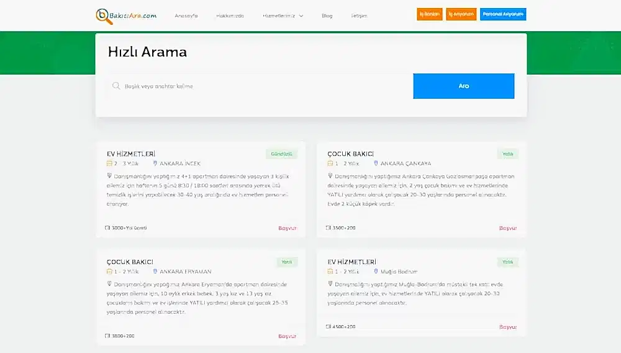Click the magnifier icon in search box

116,86
